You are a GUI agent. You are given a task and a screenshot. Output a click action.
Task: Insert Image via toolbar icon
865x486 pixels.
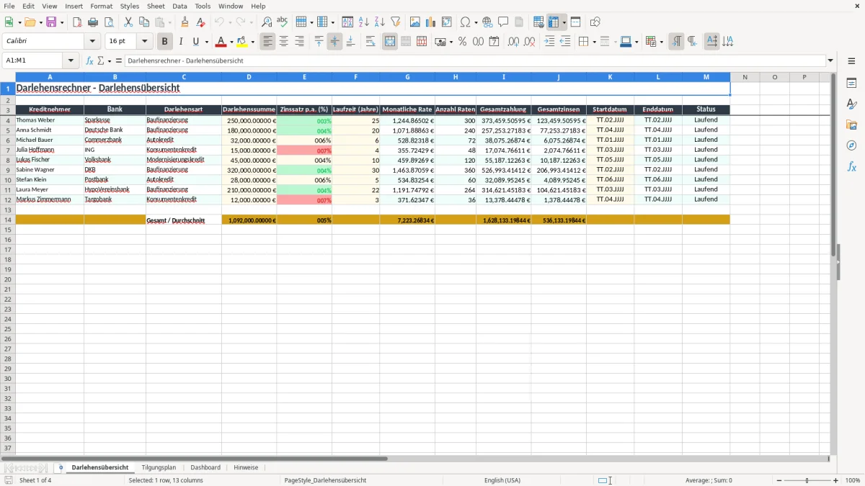click(x=414, y=22)
